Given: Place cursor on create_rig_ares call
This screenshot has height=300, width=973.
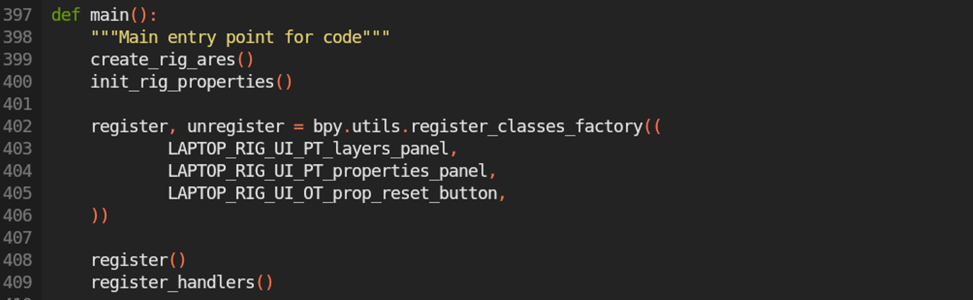Looking at the screenshot, I should click(163, 60).
